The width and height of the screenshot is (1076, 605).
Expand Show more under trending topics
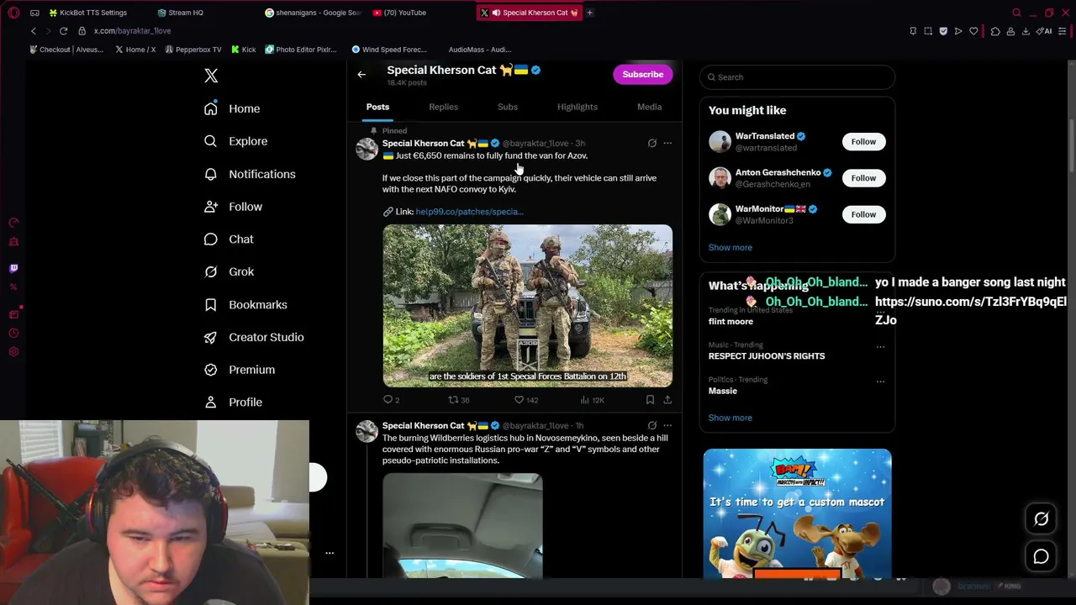pyautogui.click(x=730, y=418)
